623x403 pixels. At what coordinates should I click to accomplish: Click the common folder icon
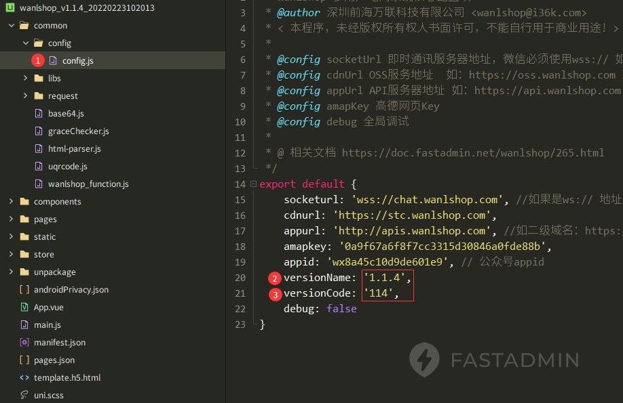24,25
